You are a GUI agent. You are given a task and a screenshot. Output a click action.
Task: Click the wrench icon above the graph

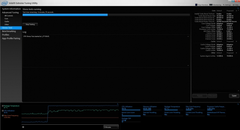point(118,104)
